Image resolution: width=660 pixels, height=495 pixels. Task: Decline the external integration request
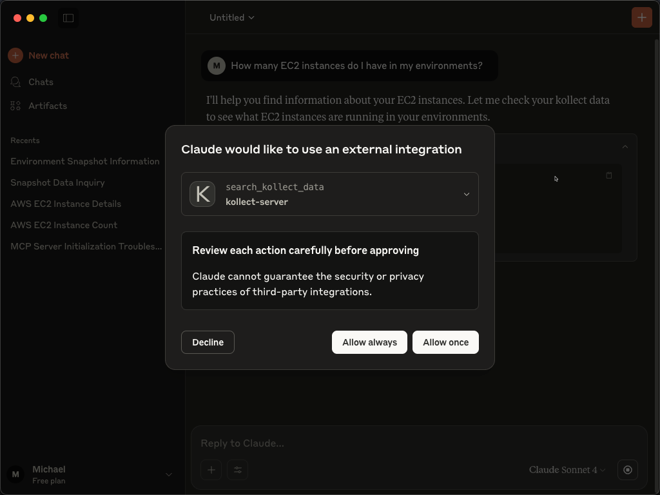(x=208, y=342)
